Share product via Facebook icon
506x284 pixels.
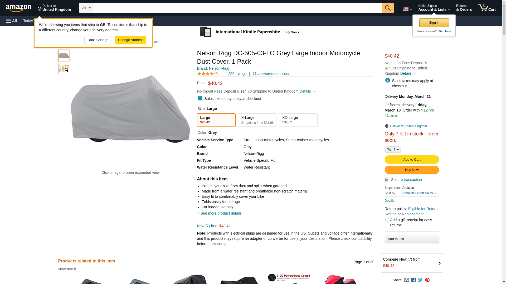(x=413, y=280)
